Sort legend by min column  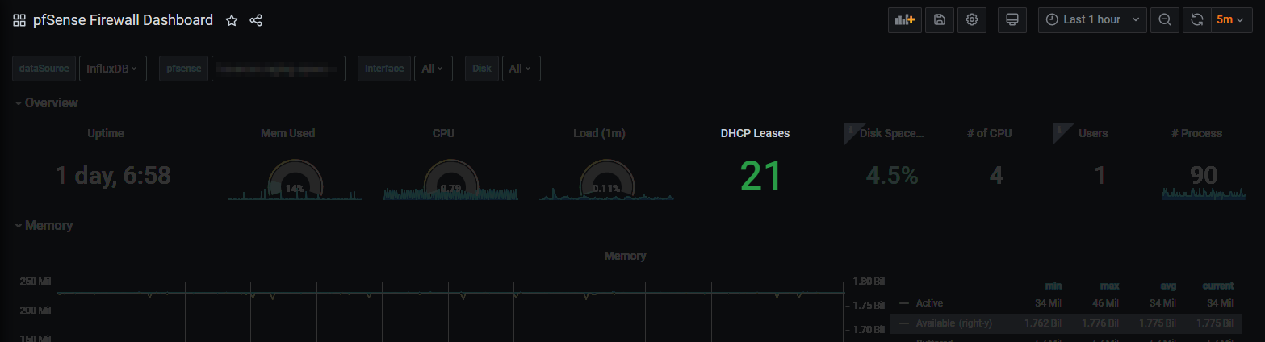(x=1052, y=286)
